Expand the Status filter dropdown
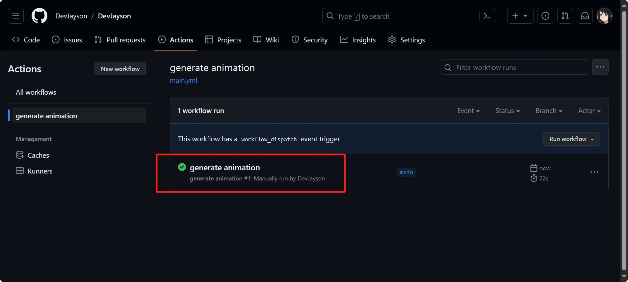The height and width of the screenshot is (282, 628). 508,111
